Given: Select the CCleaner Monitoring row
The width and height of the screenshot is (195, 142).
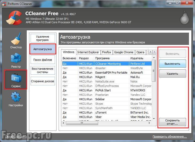Looking at the screenshot, I should pyautogui.click(x=107, y=64).
